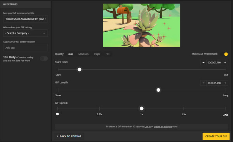Click the GIF preview thumbnail

142,25
